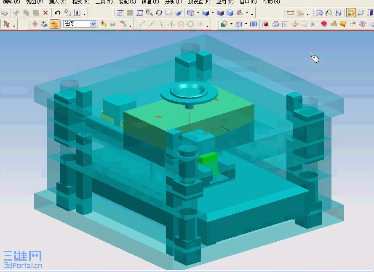Screen dimensions: 374x272
Task: Open the 帮助(H) menu
Action: [x=271, y=2]
